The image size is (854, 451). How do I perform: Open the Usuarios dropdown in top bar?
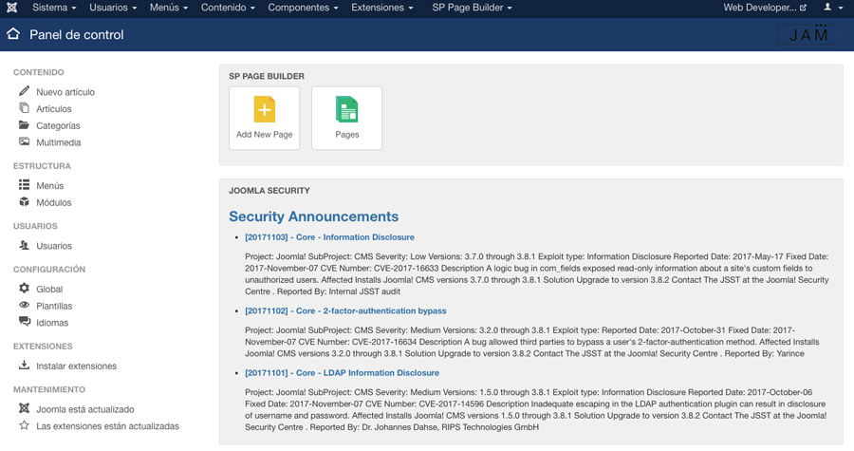(x=113, y=8)
